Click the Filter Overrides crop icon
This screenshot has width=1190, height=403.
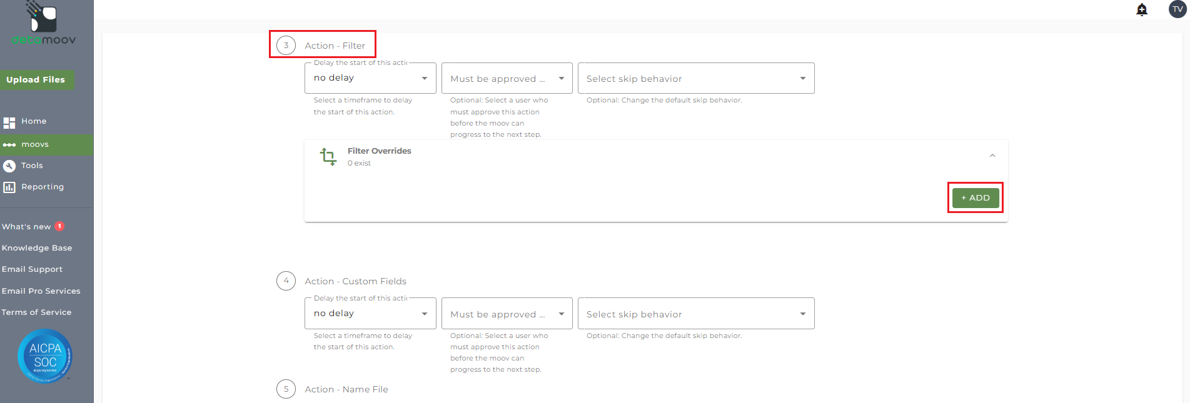pyautogui.click(x=328, y=156)
